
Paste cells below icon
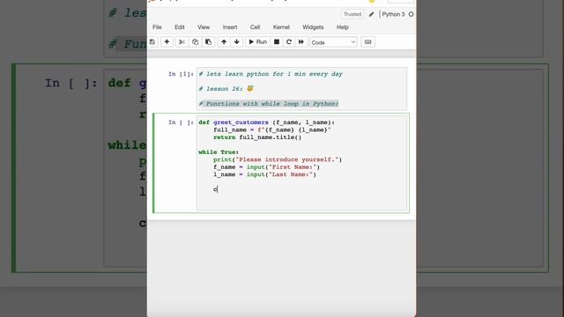(x=208, y=42)
